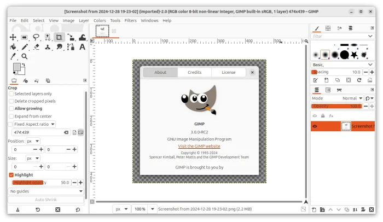383x222 pixels.
Task: Expand the brush filter dropdown
Action: [x=370, y=36]
